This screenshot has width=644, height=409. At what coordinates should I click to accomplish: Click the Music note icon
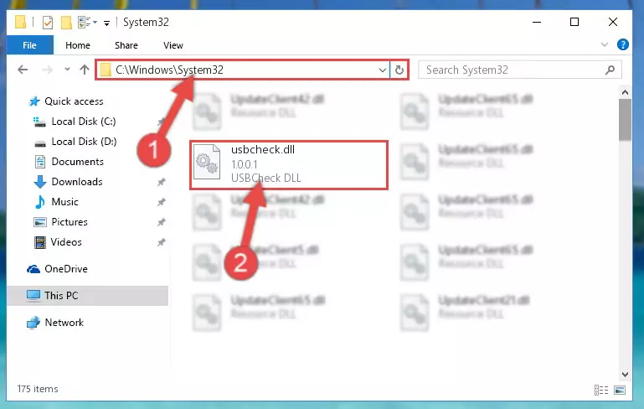coord(40,202)
